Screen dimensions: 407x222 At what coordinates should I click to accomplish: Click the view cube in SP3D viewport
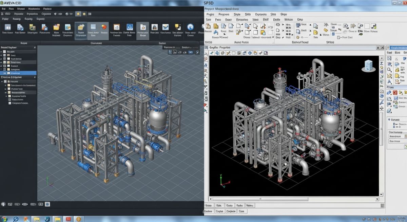click(369, 66)
